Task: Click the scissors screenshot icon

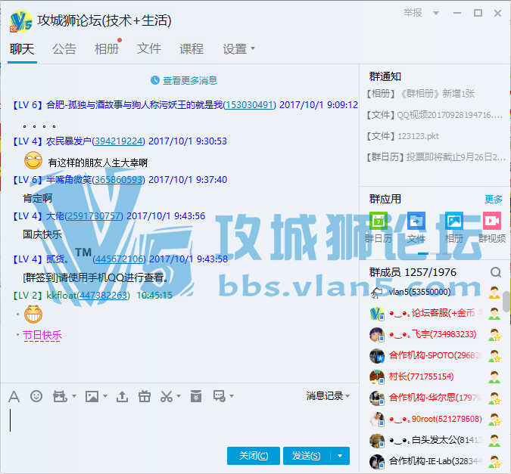Action: click(167, 396)
